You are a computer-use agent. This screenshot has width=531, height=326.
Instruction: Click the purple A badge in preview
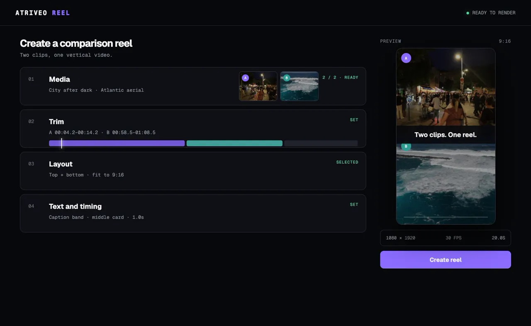pyautogui.click(x=406, y=58)
